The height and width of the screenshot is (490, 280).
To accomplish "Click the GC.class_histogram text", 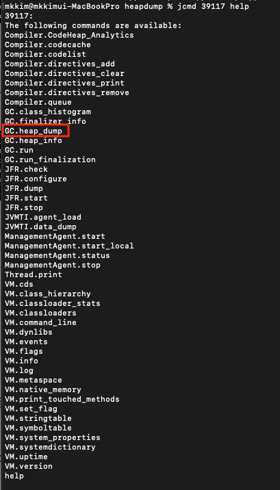I will pyautogui.click(x=48, y=112).
